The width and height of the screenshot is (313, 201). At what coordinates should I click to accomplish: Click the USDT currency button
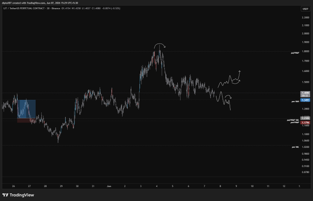pos(305,9)
